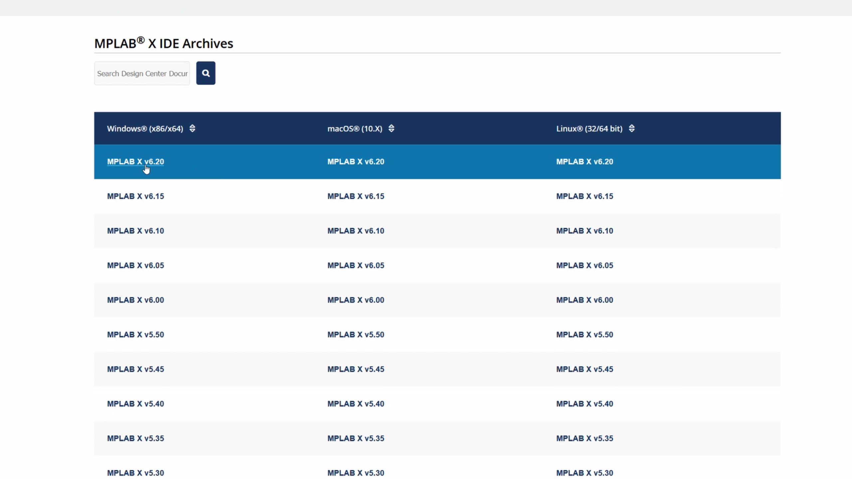Get macOS MPLAB X v5.35 installer
The image size is (852, 479).
click(355, 438)
